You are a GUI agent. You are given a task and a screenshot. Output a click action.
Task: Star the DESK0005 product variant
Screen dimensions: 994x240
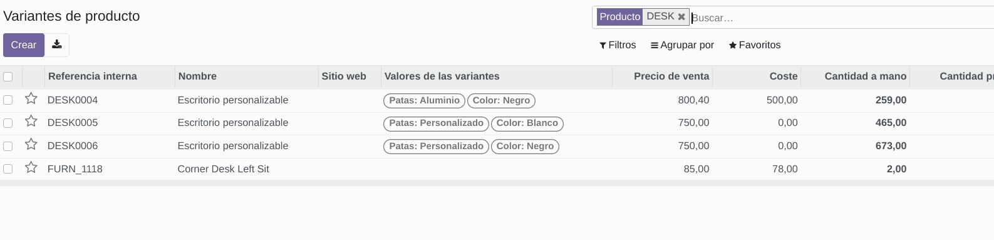coord(31,122)
